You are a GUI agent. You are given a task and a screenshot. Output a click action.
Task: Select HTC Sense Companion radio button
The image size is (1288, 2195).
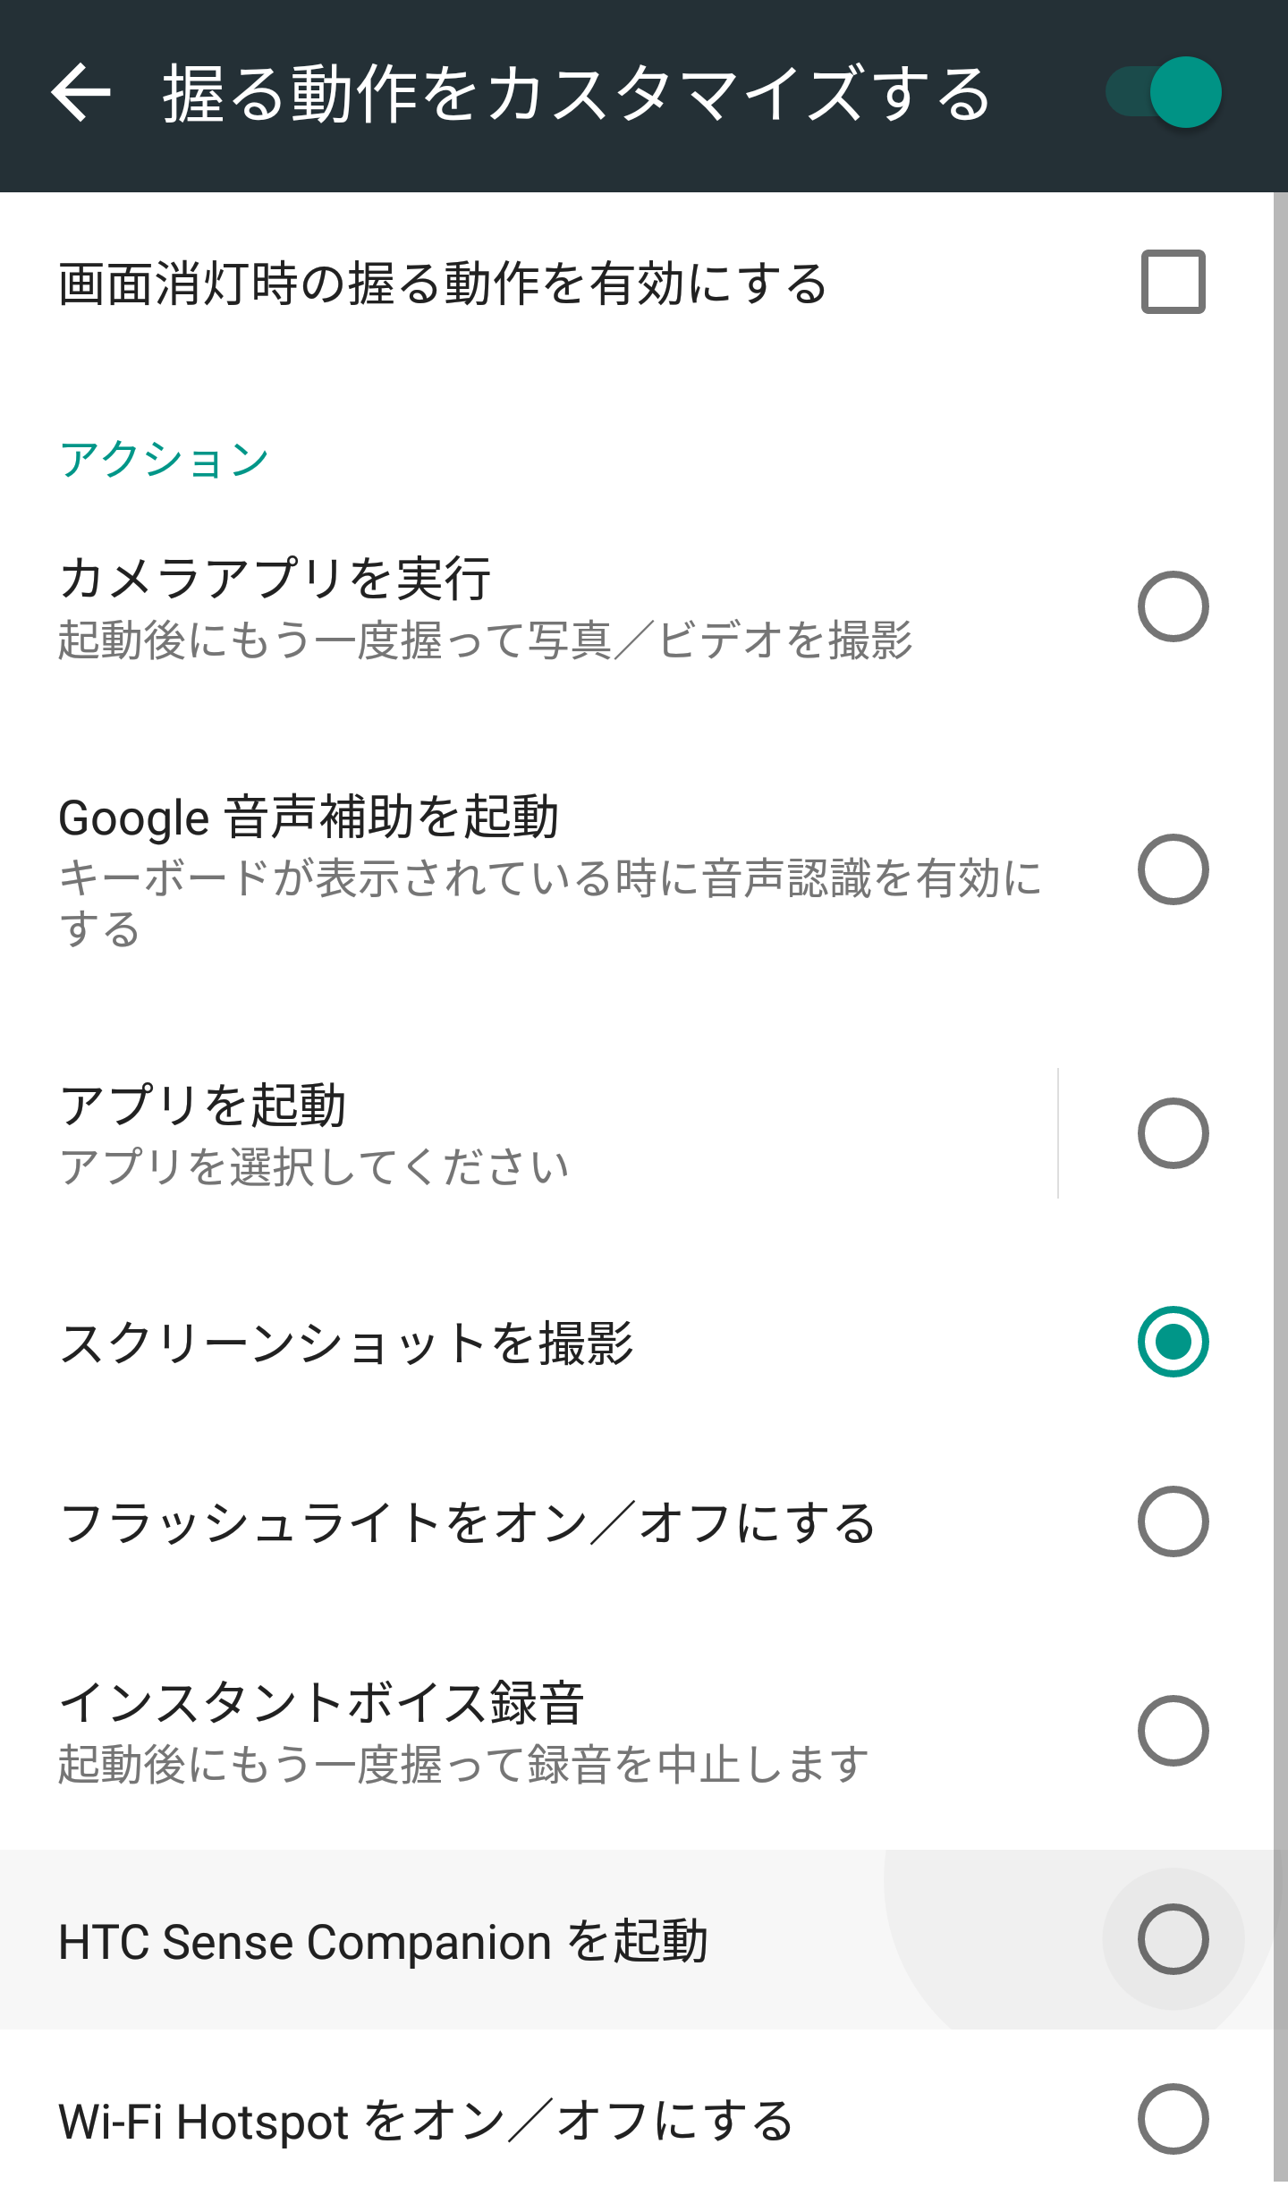click(1173, 1939)
